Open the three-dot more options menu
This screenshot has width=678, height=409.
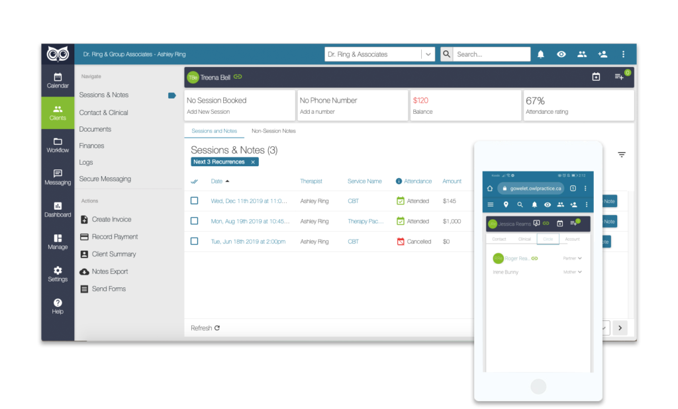623,54
